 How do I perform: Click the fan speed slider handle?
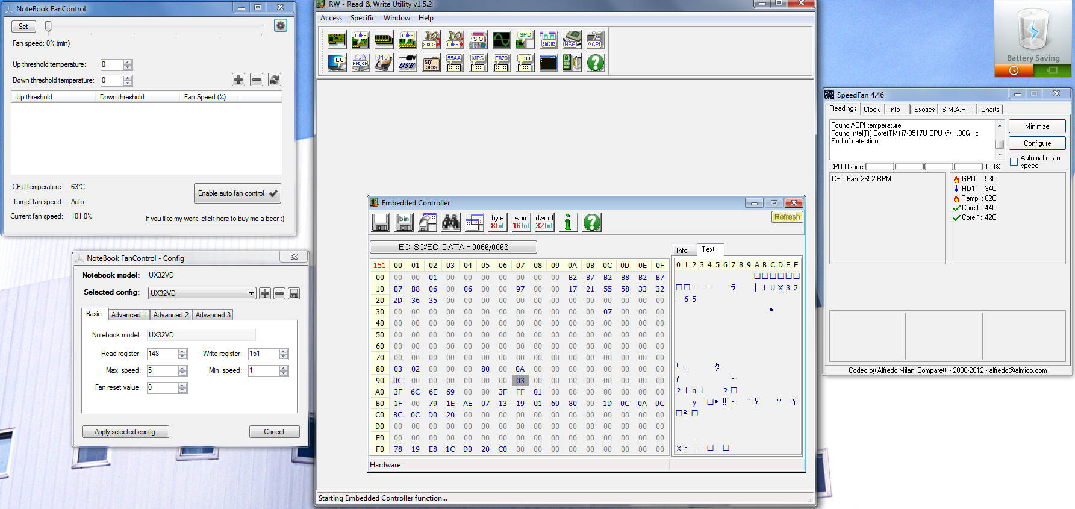point(48,26)
